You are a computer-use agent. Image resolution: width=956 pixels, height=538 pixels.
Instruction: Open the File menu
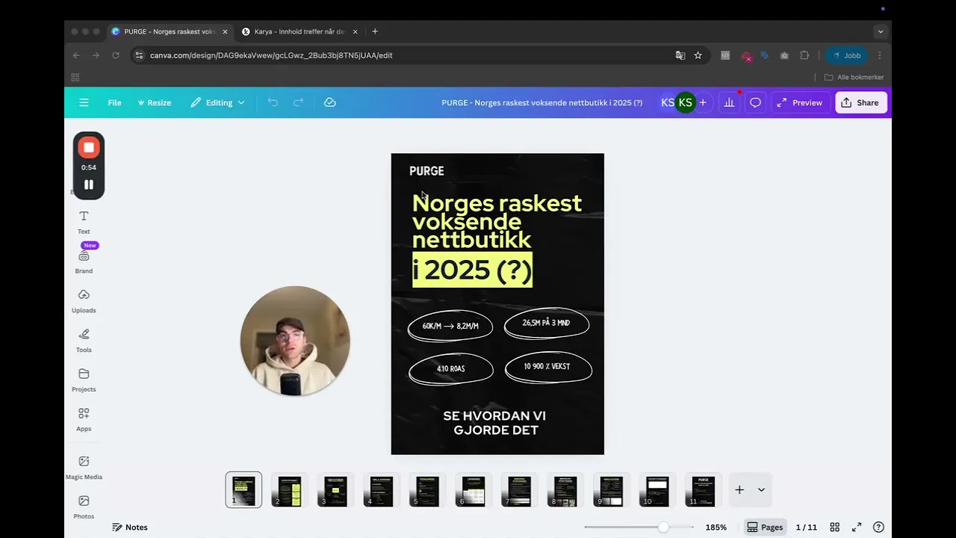click(114, 102)
